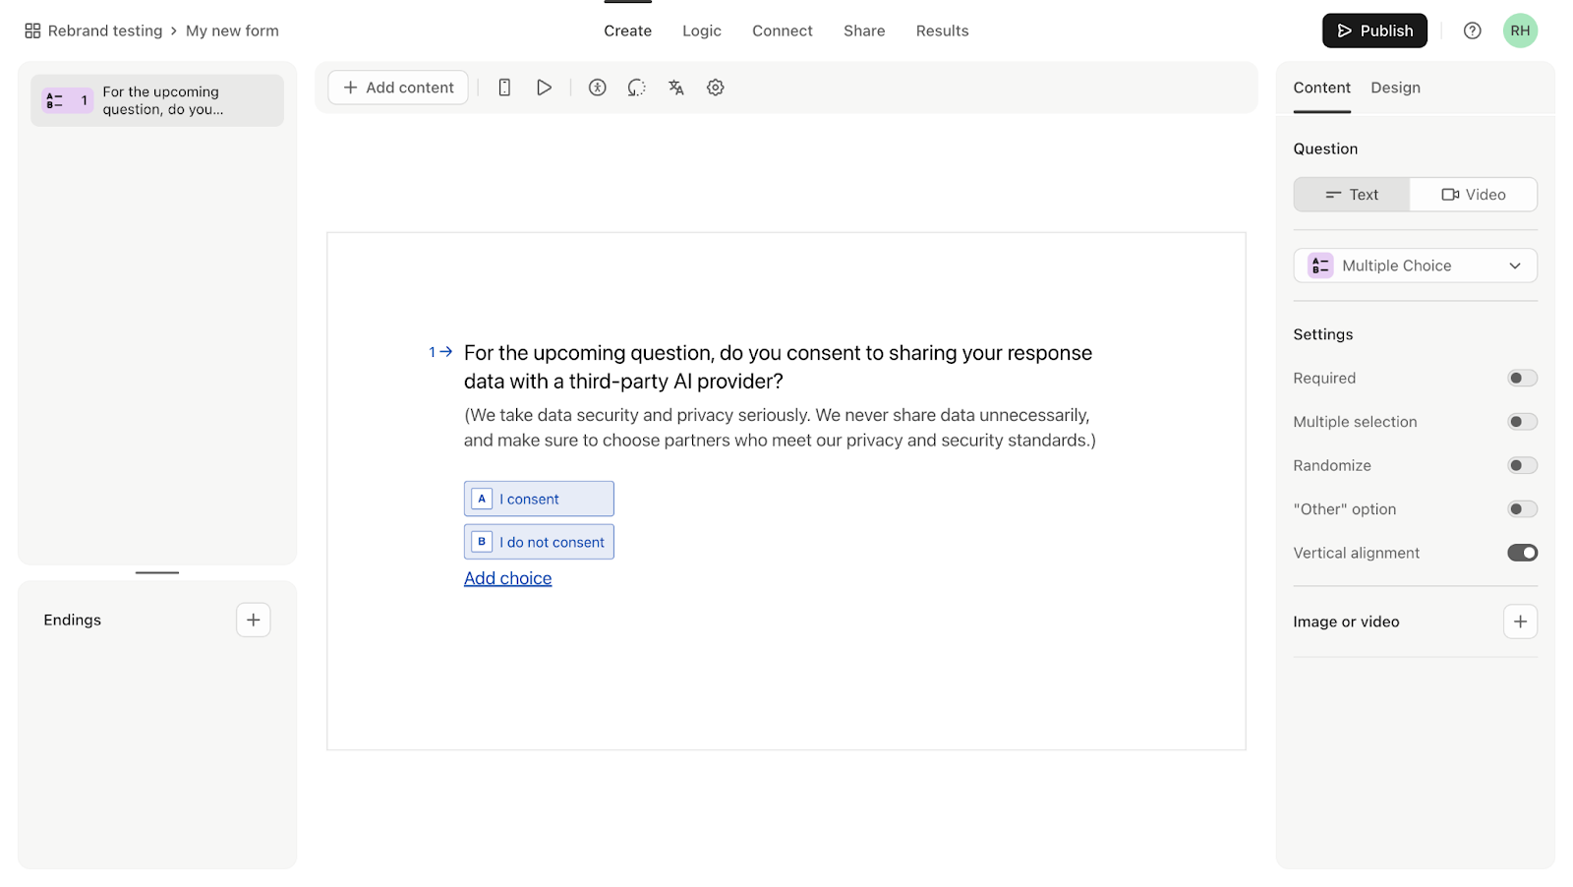Enable the Required toggle
Image resolution: width=1573 pixels, height=887 pixels.
(x=1522, y=379)
